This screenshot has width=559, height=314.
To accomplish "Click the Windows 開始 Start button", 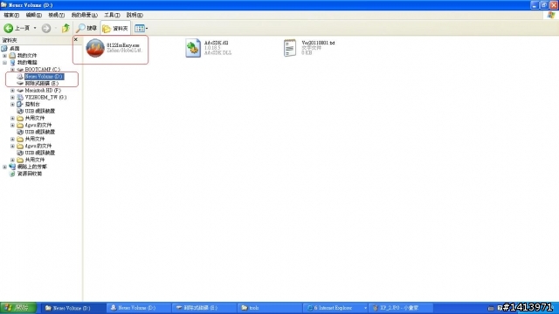I will [18, 308].
